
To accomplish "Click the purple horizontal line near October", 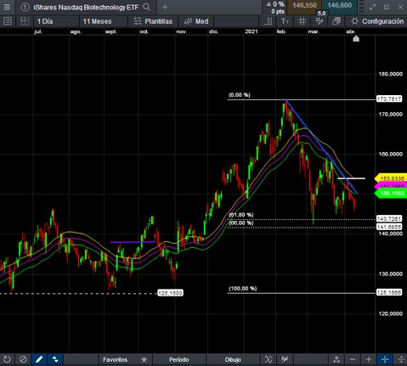I will (133, 242).
